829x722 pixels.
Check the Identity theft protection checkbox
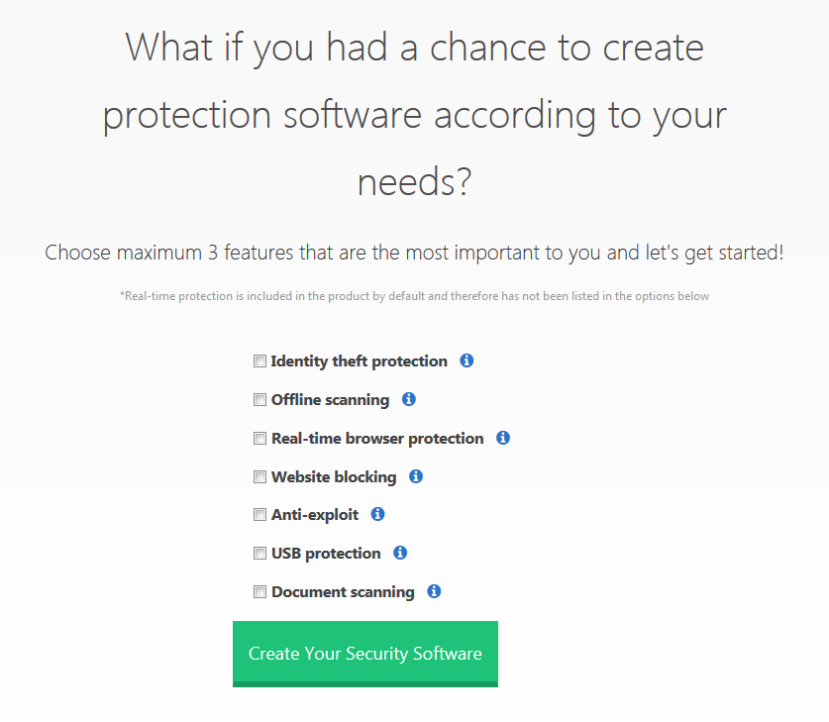click(x=259, y=361)
